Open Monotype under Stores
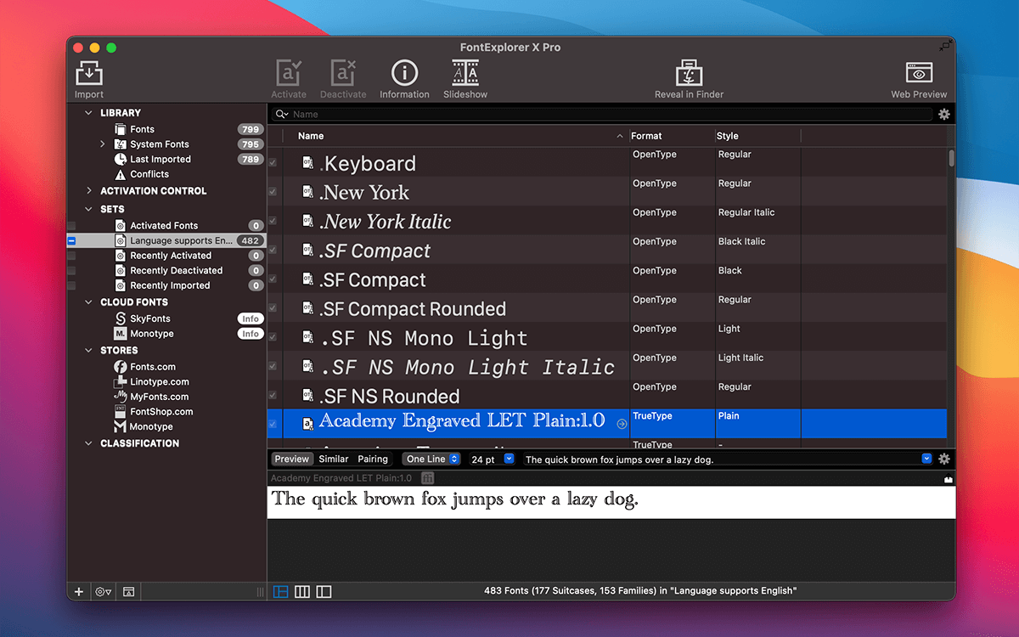The image size is (1019, 637). [150, 426]
